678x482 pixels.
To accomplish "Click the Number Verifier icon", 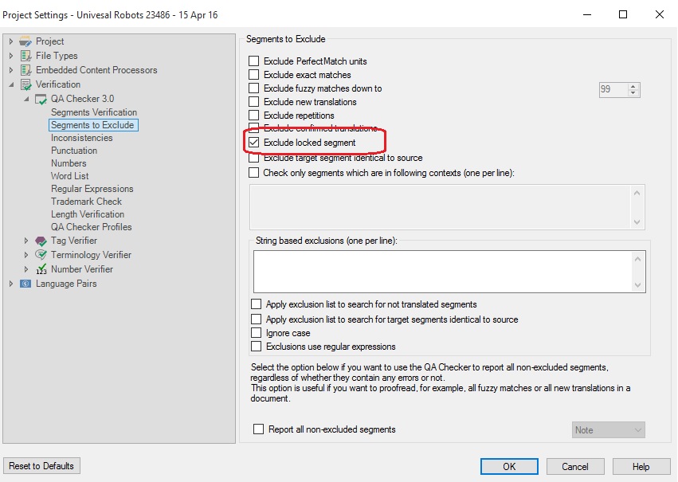I will 41,269.
